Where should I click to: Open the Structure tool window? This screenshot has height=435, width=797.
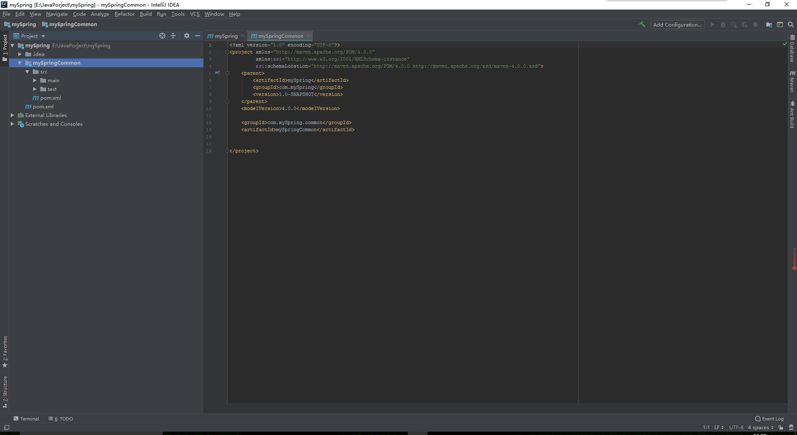pos(5,392)
